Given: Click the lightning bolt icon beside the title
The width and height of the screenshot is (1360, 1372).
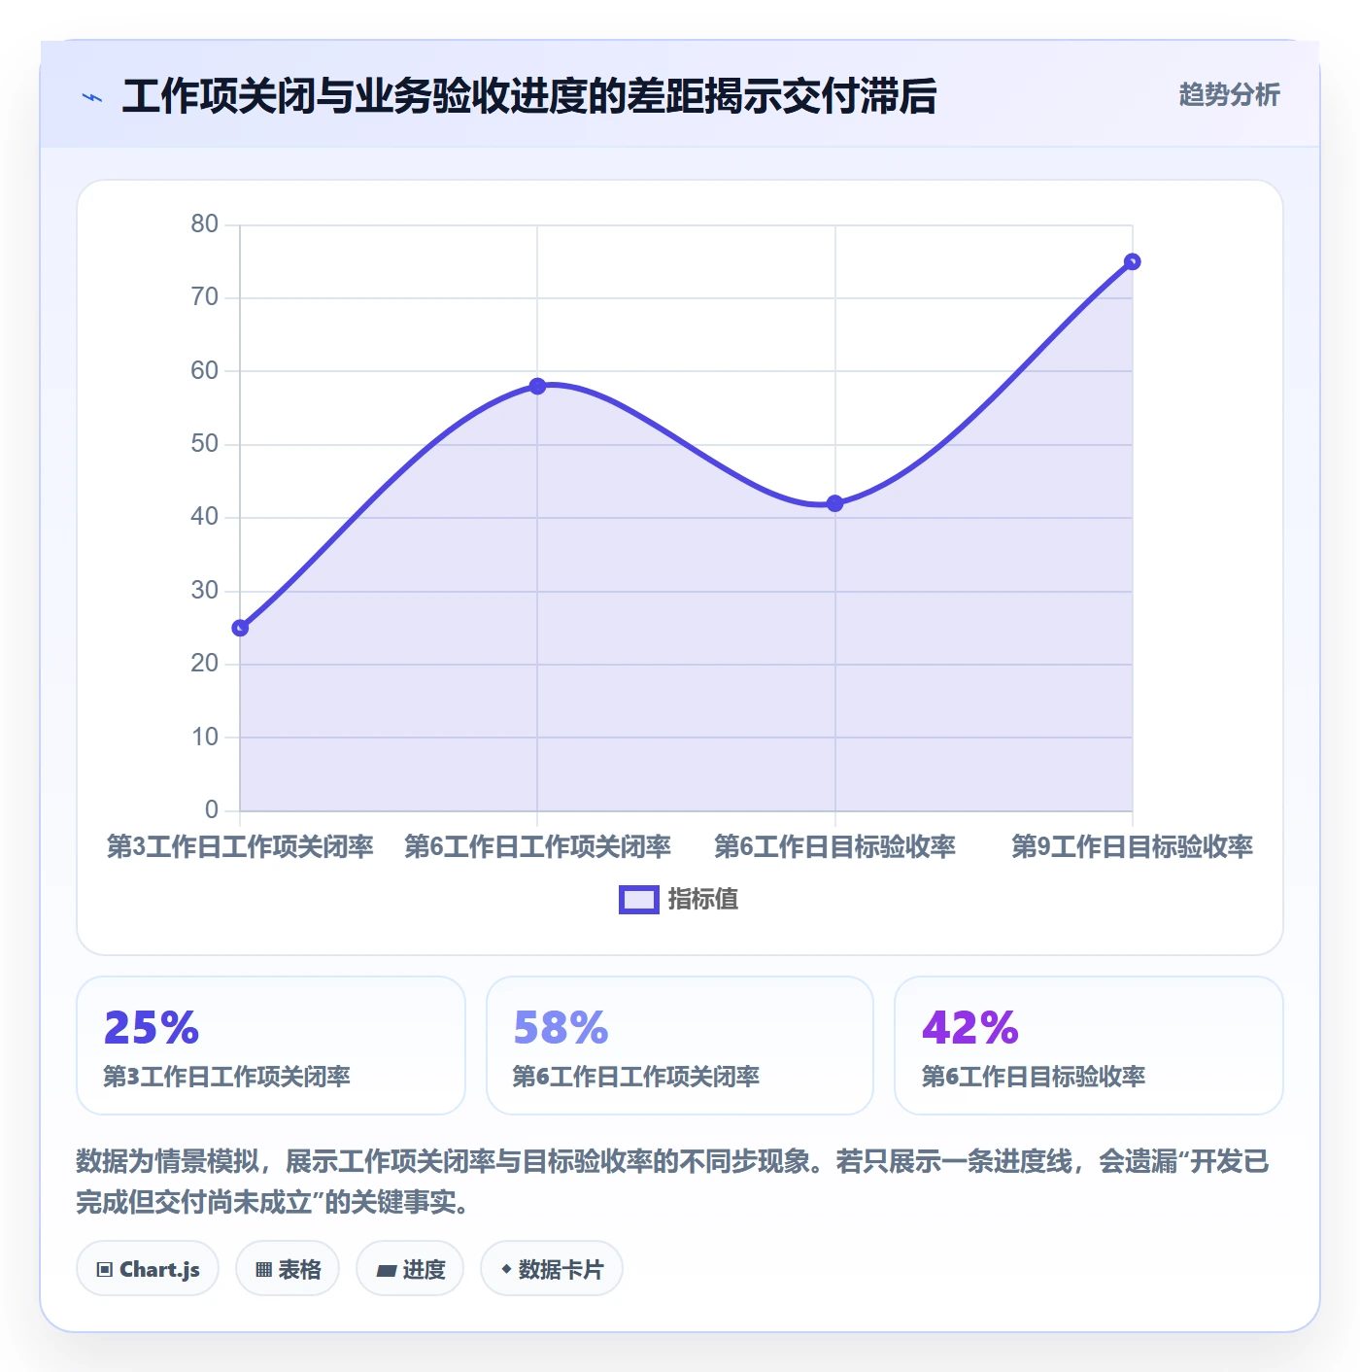Looking at the screenshot, I should (92, 97).
